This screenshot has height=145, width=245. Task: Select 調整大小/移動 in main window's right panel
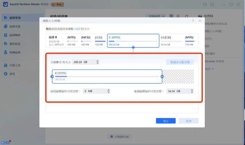213,31
